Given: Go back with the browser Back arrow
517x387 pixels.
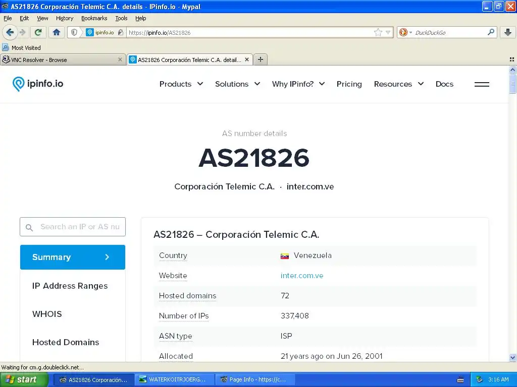Looking at the screenshot, I should point(10,32).
